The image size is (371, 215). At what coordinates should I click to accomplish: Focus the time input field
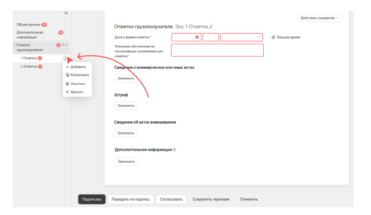click(211, 37)
